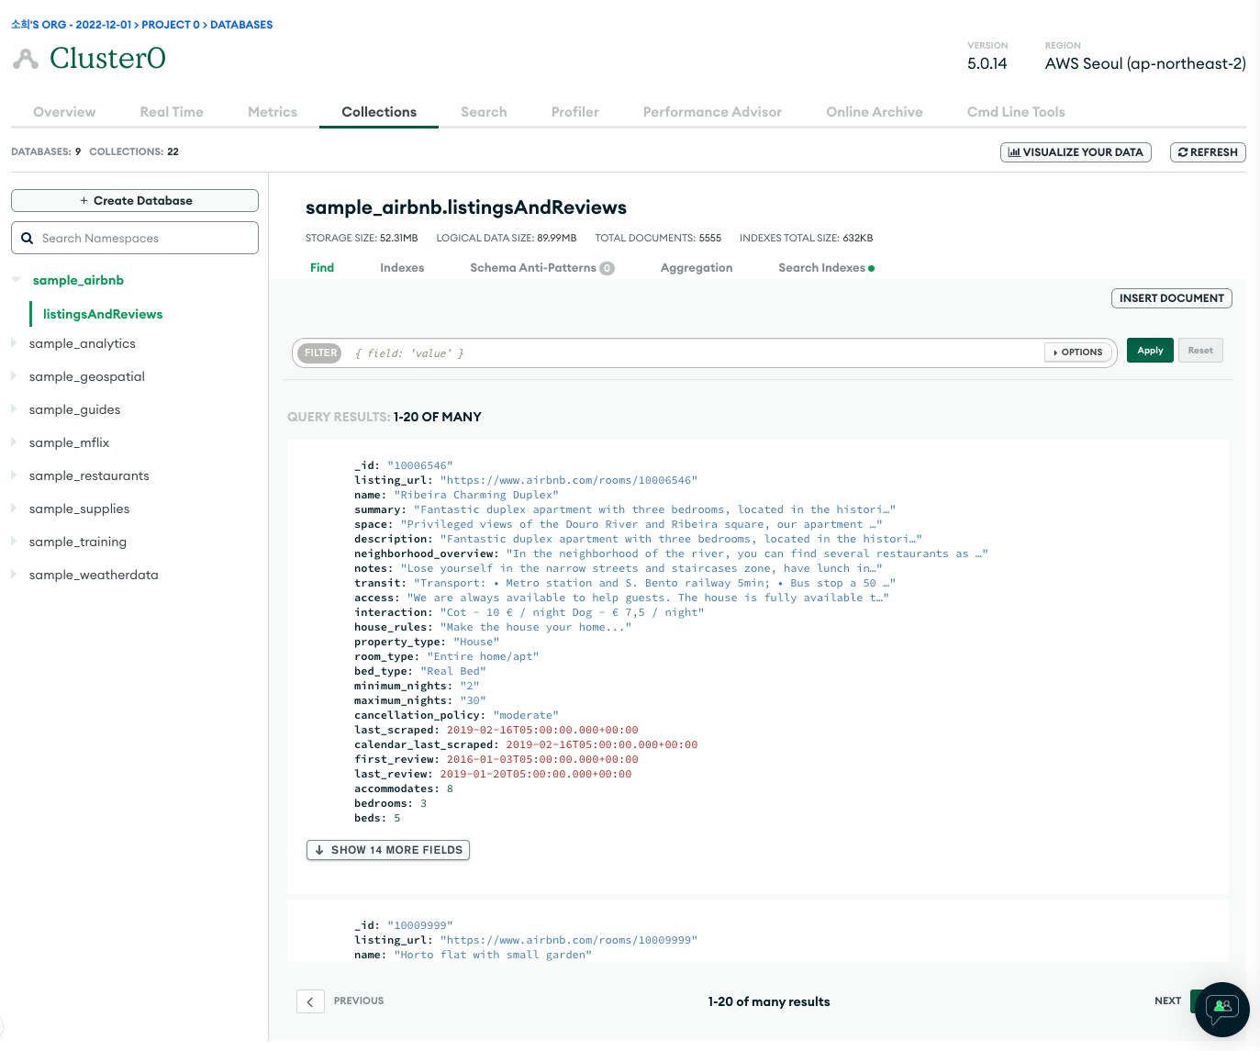Click into the filter query field

pos(697,353)
